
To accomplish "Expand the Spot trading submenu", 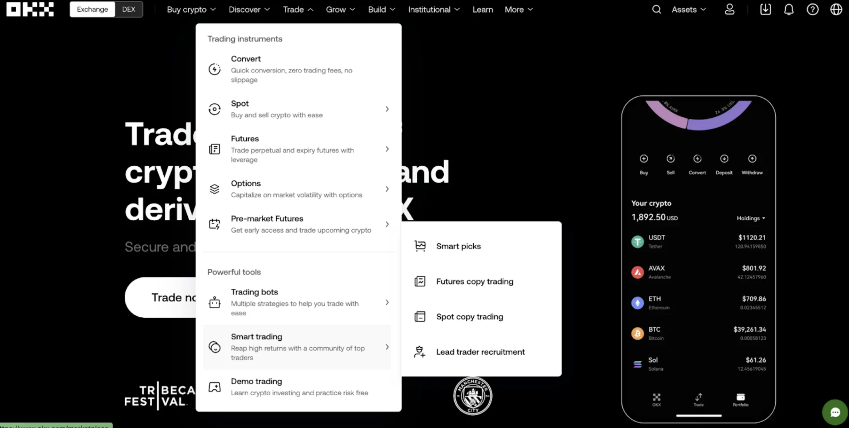I will [x=388, y=109].
